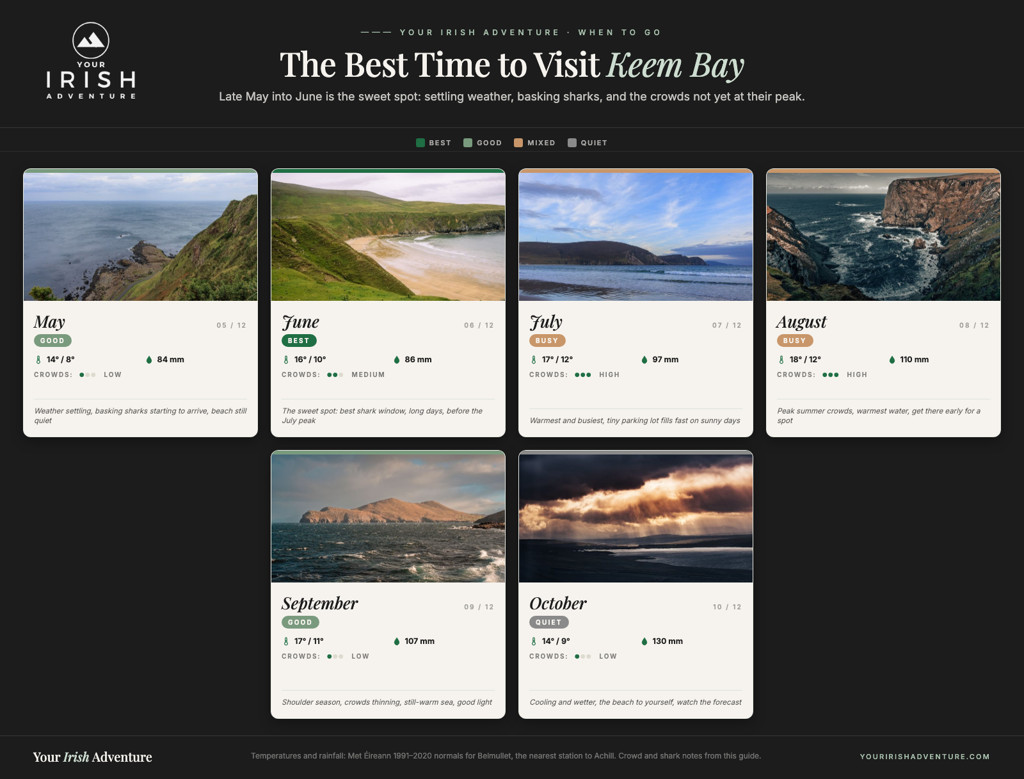Click the 14° / 8° temperature value
The width and height of the screenshot is (1024, 779).
coord(61,360)
